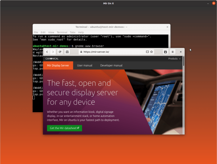
Task: Click the Terminal window scrollbar
Action: 169,41
